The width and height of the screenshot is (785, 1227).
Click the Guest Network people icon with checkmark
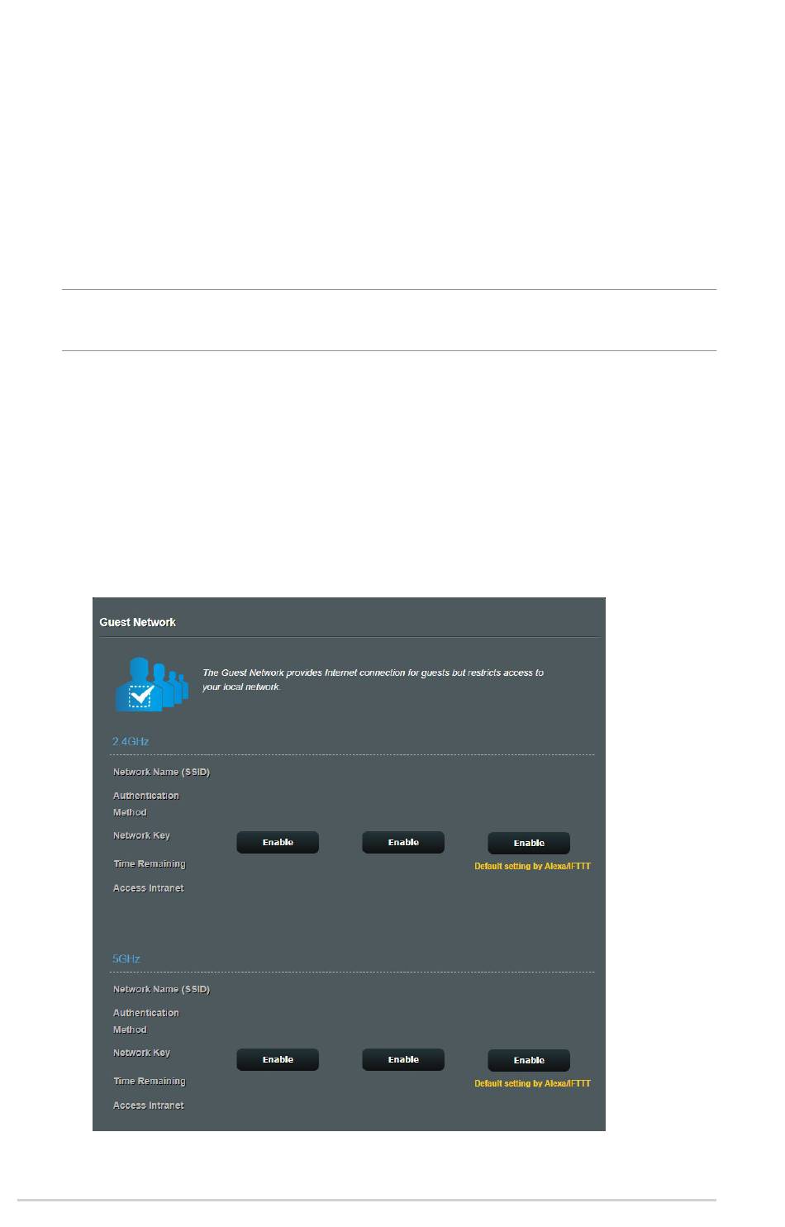pyautogui.click(x=151, y=684)
